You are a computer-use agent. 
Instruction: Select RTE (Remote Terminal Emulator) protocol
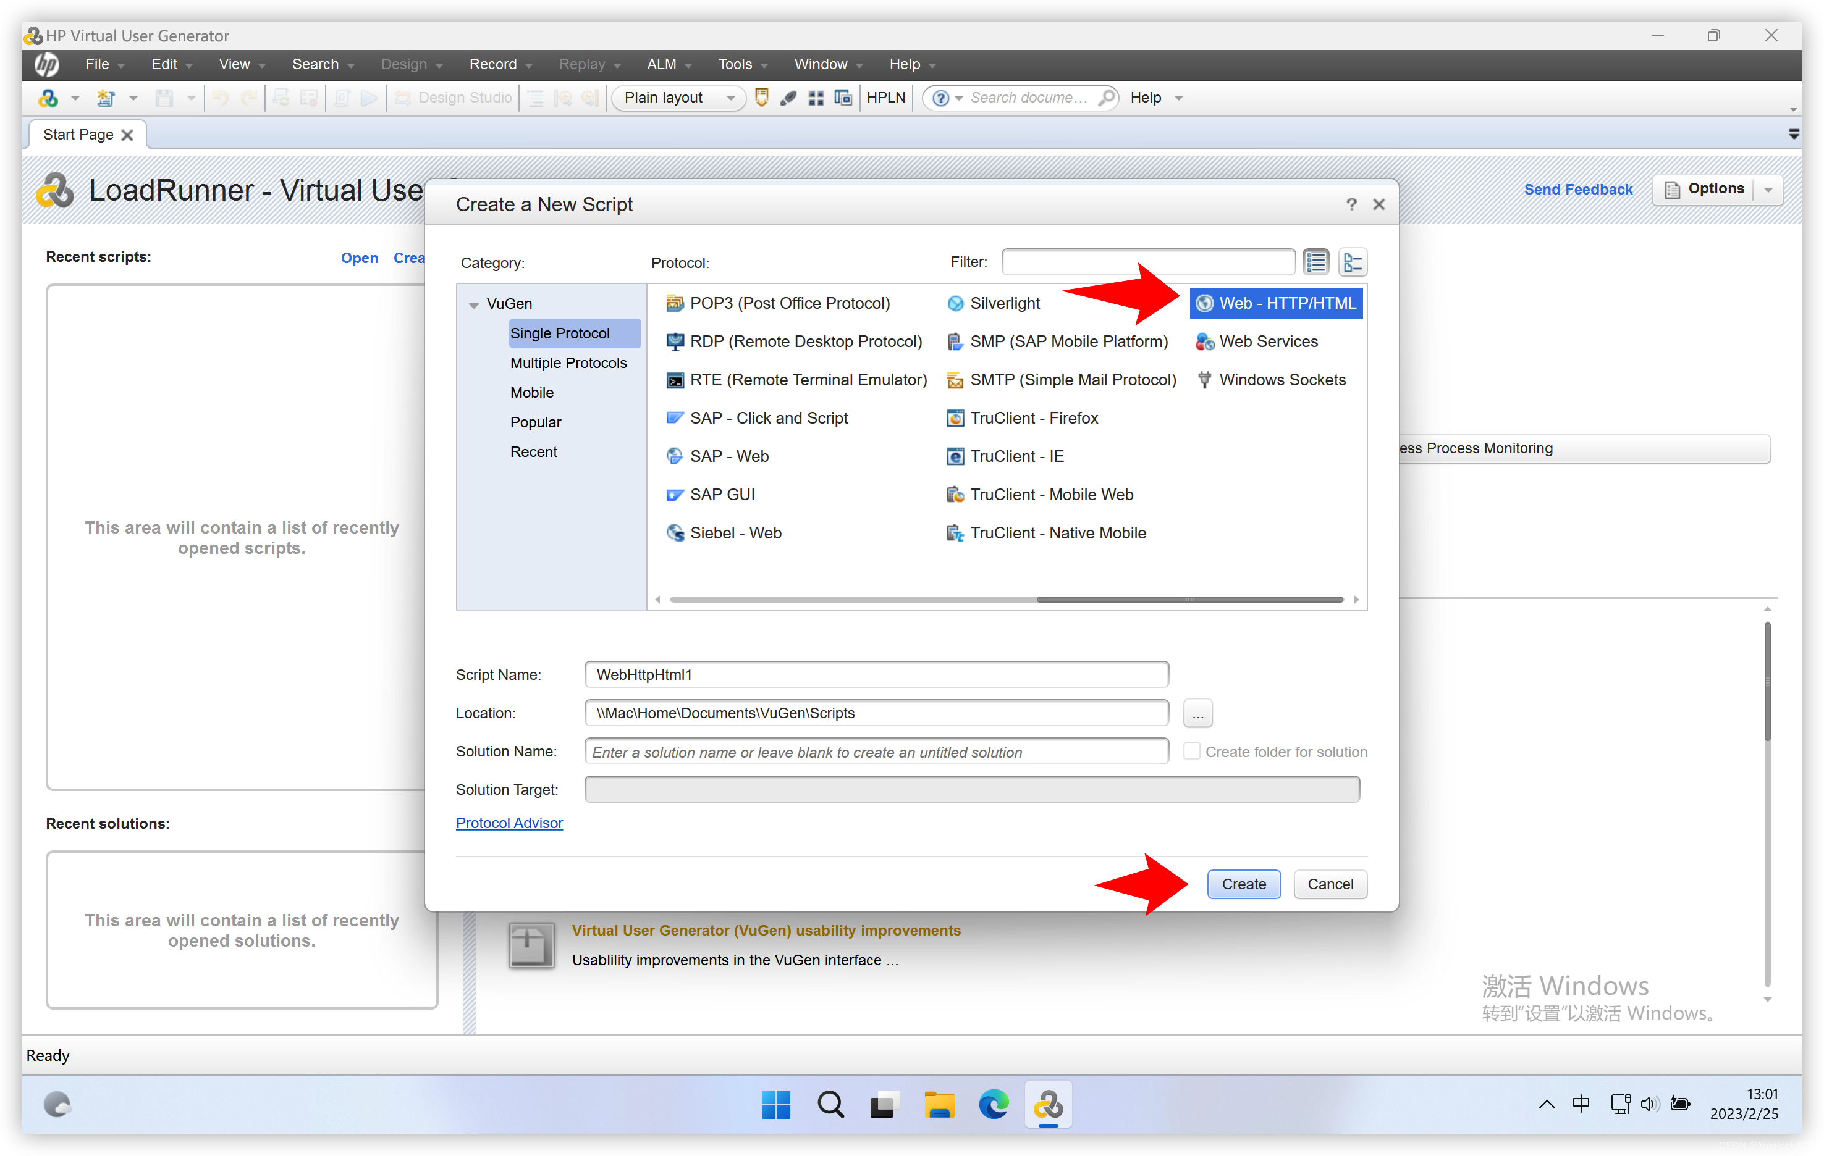[x=796, y=380]
